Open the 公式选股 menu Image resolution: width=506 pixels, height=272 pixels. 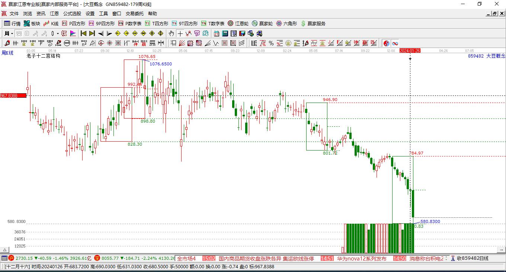(72, 14)
